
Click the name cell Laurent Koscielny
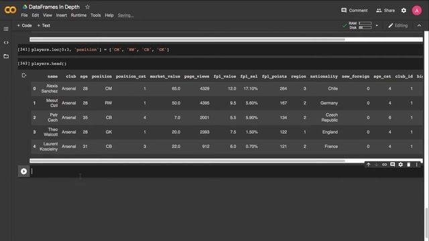[x=49, y=147]
